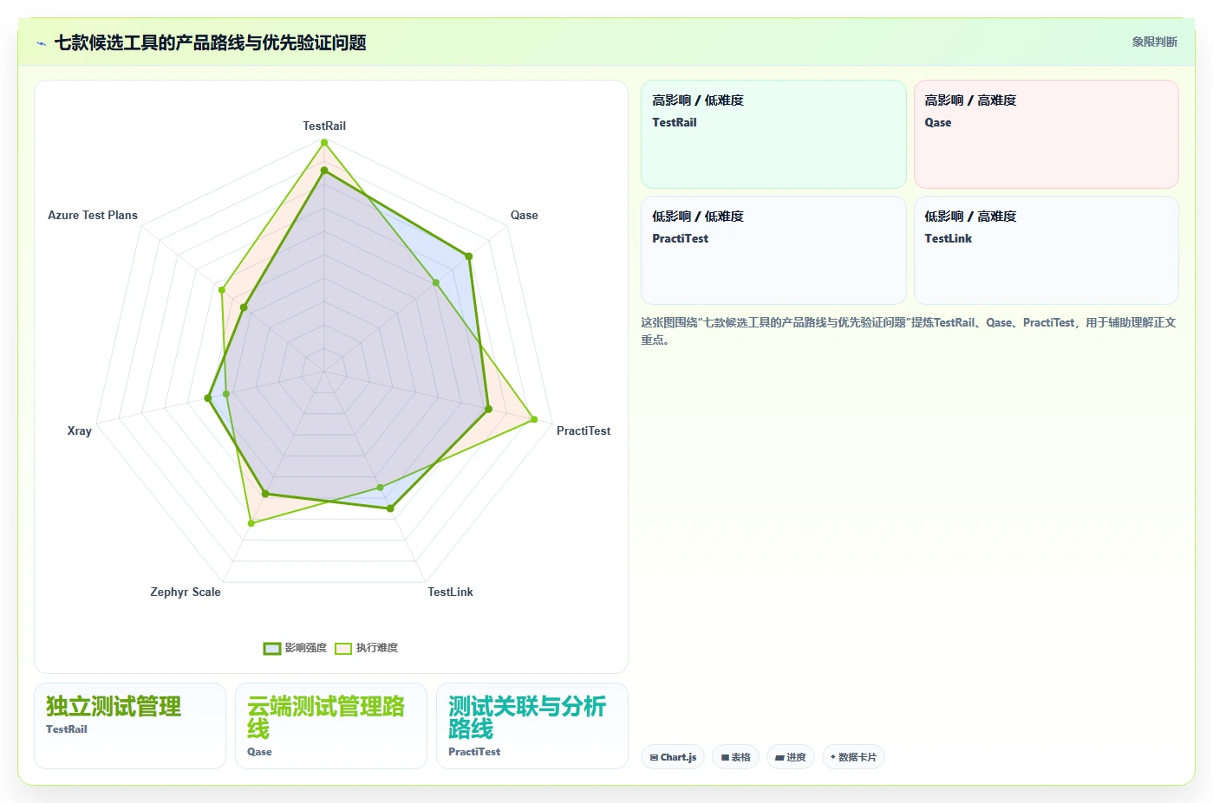This screenshot has width=1213, height=803.
Task: Click the chart title 七款候选工具的产品路线与优先验证问题
Action: click(210, 42)
